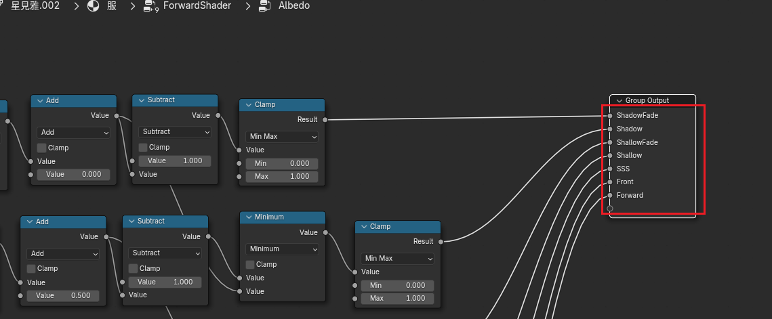Click the Value output socket of Minimum node

325,232
